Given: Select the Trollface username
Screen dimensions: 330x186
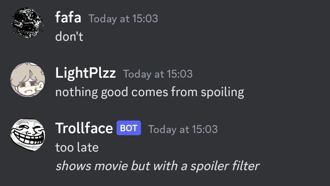Looking at the screenshot, I should (x=84, y=128).
